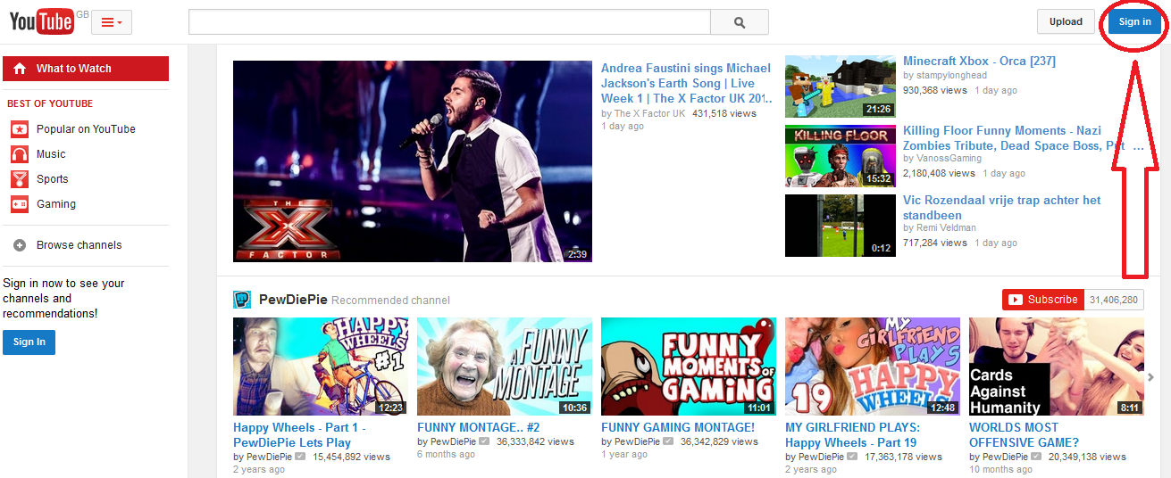Viewport: 1171px width, 478px height.
Task: Open My Girlfriend Plays Happy Wheels thumbnail
Action: pyautogui.click(x=873, y=367)
